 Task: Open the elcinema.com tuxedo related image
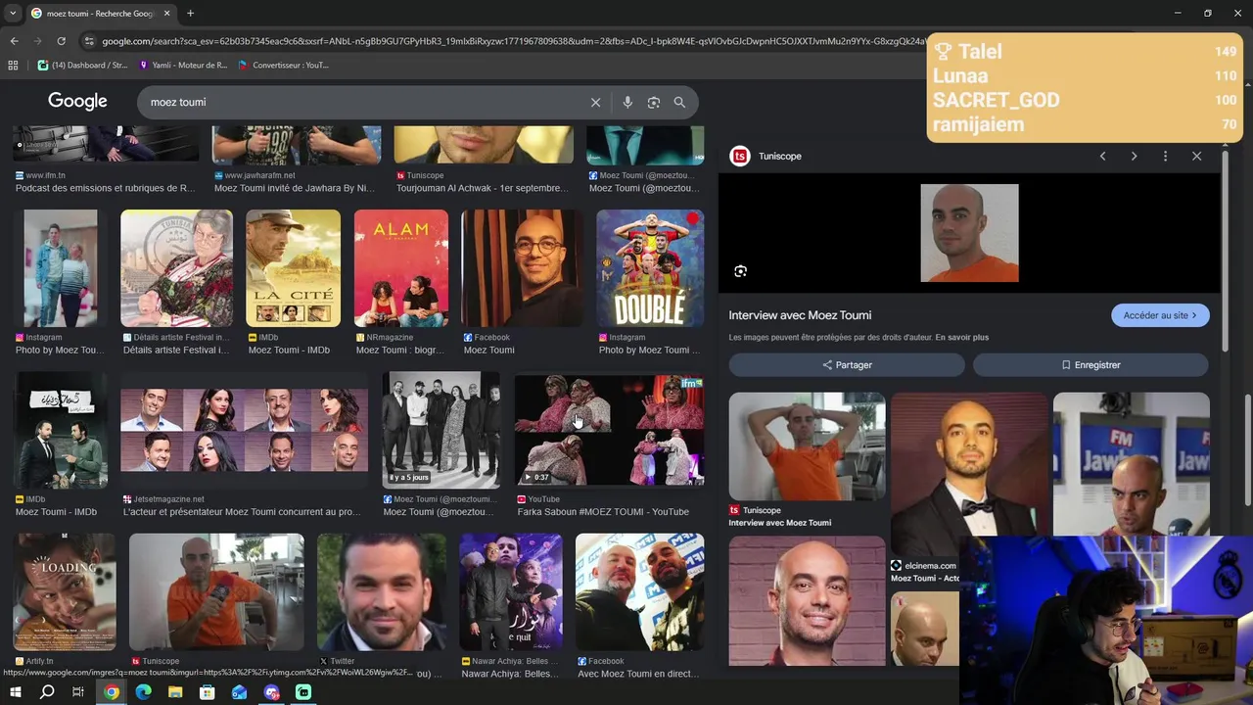click(x=969, y=474)
